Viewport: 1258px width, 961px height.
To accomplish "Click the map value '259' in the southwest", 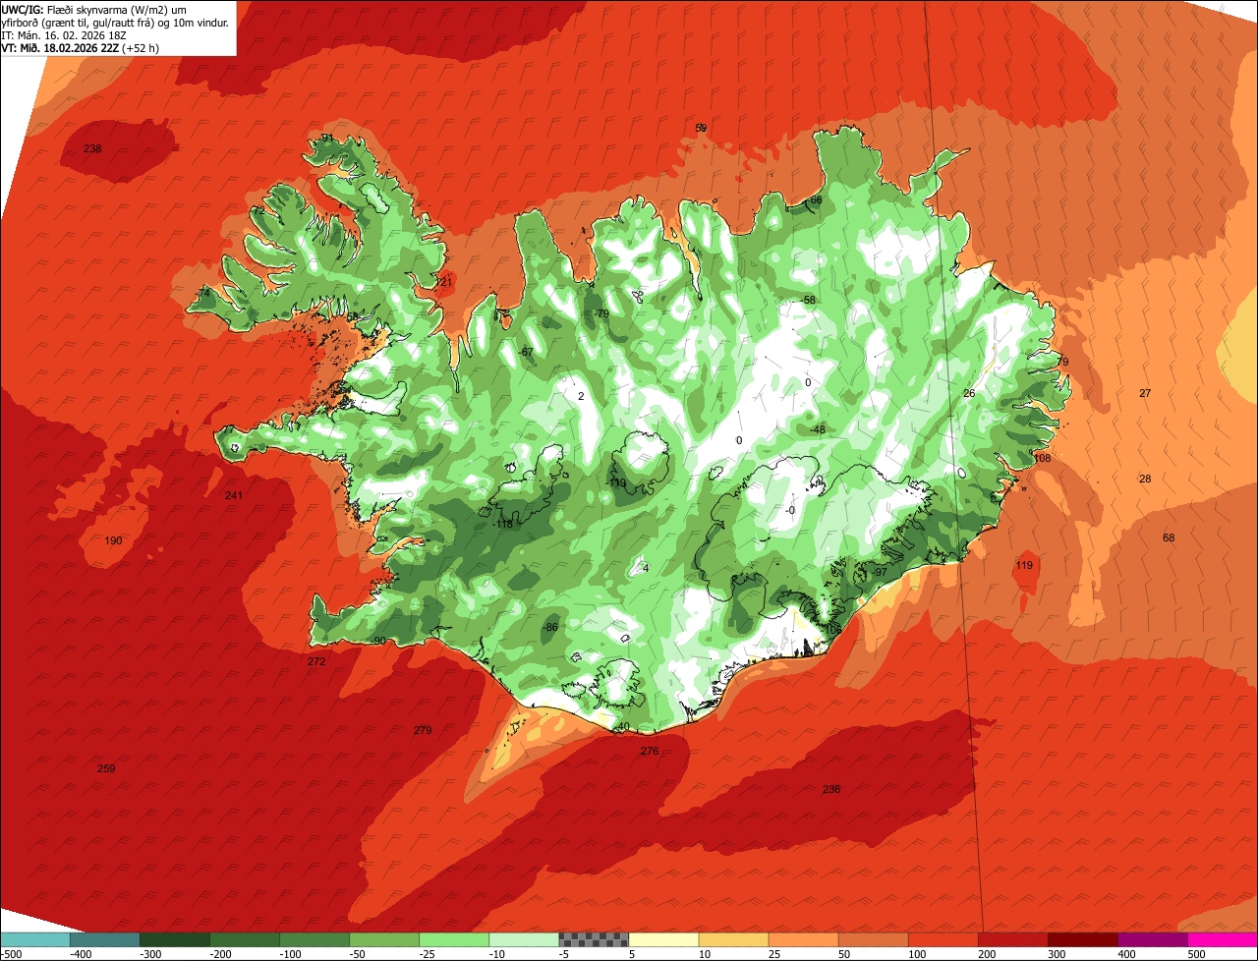I will [106, 768].
